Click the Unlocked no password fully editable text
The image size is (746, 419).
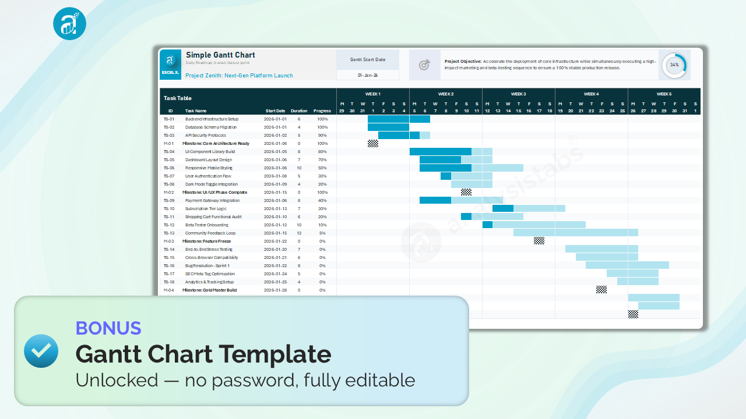point(245,380)
